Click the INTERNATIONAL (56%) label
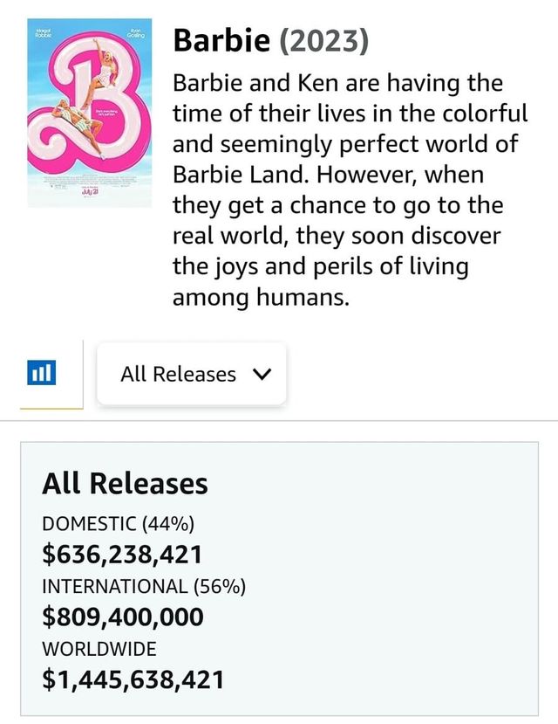The height and width of the screenshot is (724, 558). 144,586
